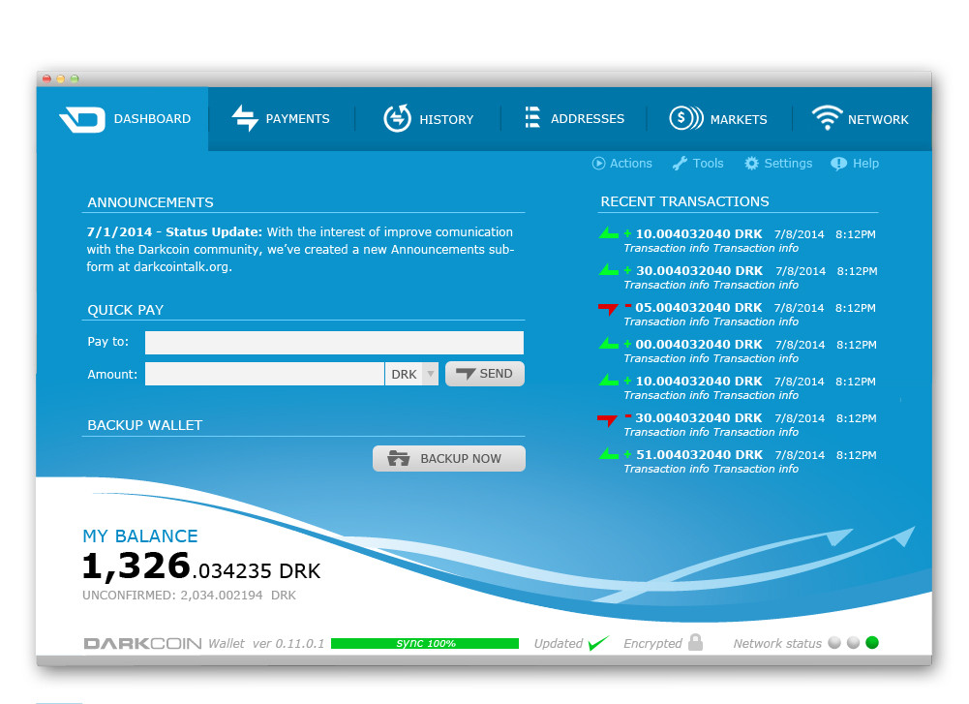Open the Actions menu
The image size is (969, 704).
click(622, 164)
